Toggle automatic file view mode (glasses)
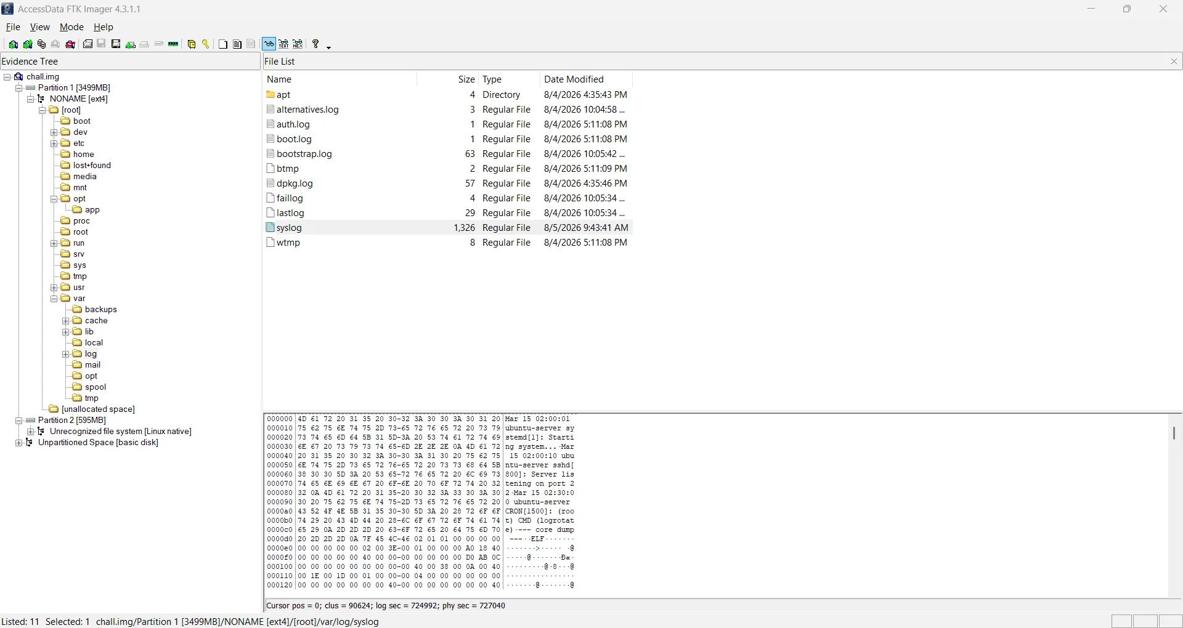 [x=269, y=44]
